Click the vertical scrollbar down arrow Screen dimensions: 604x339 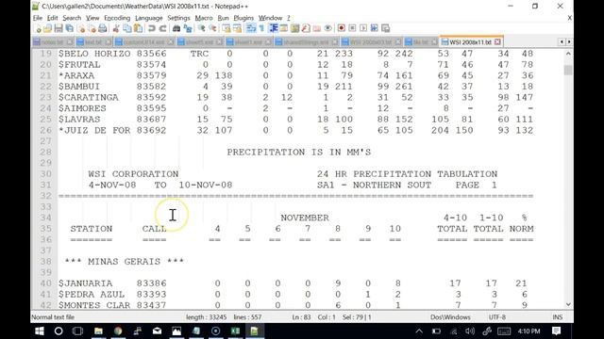(568, 304)
